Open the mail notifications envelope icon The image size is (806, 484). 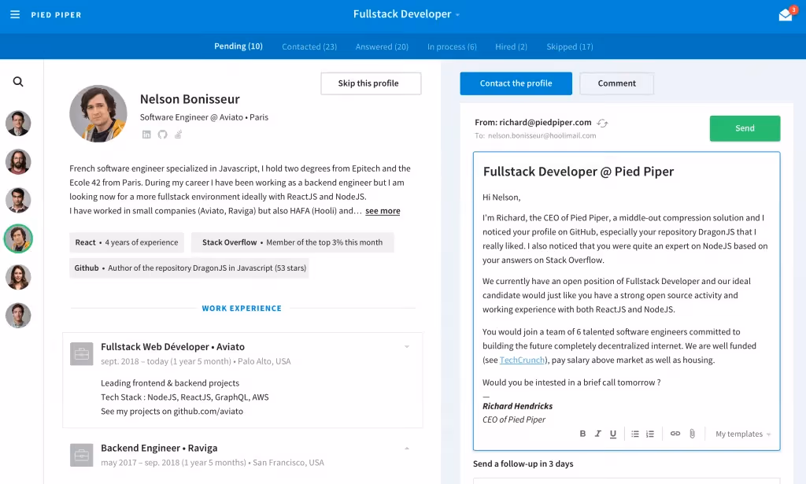coord(785,14)
